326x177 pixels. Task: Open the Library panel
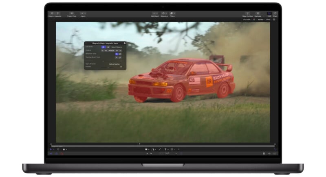(x=51, y=14)
